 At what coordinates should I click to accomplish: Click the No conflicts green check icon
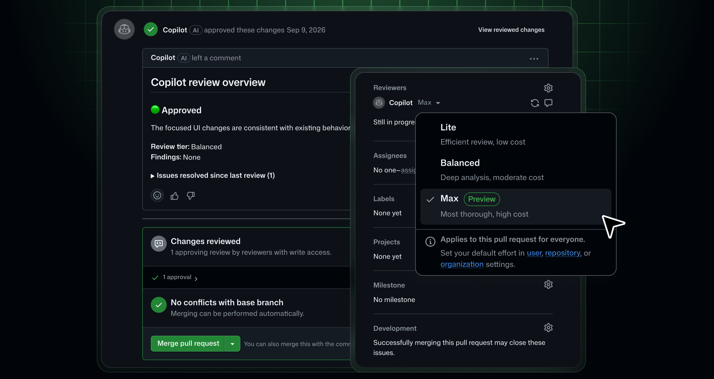159,305
